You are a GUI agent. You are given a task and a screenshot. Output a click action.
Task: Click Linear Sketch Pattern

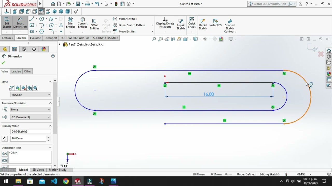(129, 25)
